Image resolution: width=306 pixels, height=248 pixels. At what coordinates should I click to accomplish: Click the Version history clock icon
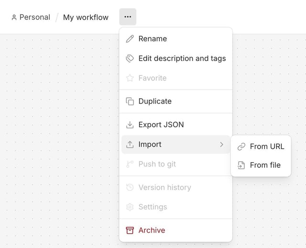pyautogui.click(x=130, y=187)
